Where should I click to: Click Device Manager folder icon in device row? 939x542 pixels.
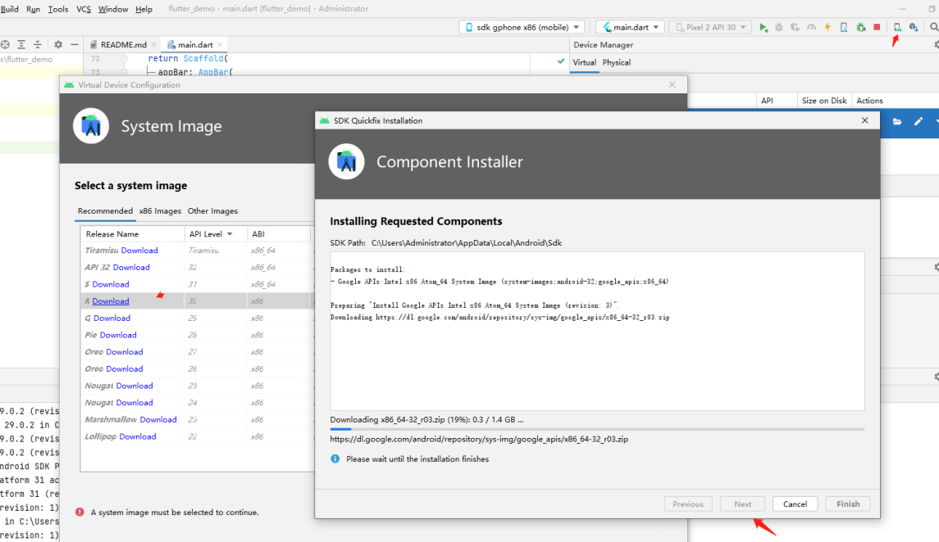pos(897,121)
